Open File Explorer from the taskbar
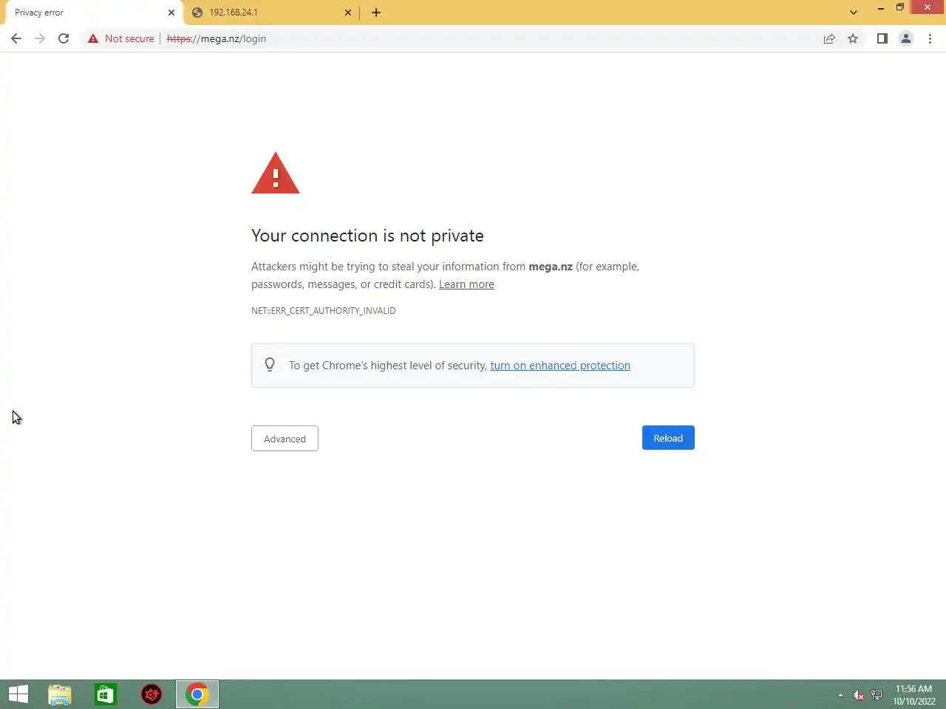This screenshot has height=709, width=946. tap(60, 694)
